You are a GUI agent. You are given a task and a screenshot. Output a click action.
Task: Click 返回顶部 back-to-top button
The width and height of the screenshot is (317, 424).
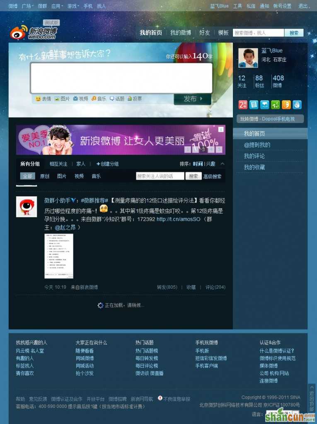click(312, 399)
